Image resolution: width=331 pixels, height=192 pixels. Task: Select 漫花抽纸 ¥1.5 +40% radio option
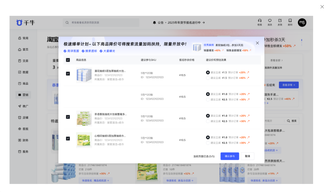point(208,78)
